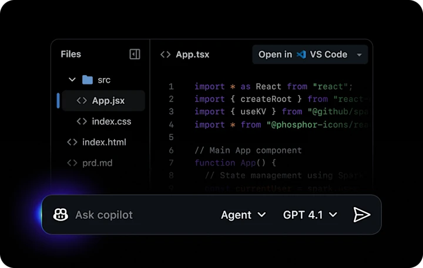
Task: Open prd.md in the file tree
Action: [x=89, y=162]
